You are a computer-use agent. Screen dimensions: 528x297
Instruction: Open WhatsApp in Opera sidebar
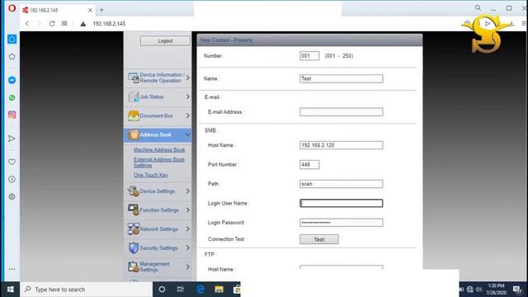click(x=12, y=97)
